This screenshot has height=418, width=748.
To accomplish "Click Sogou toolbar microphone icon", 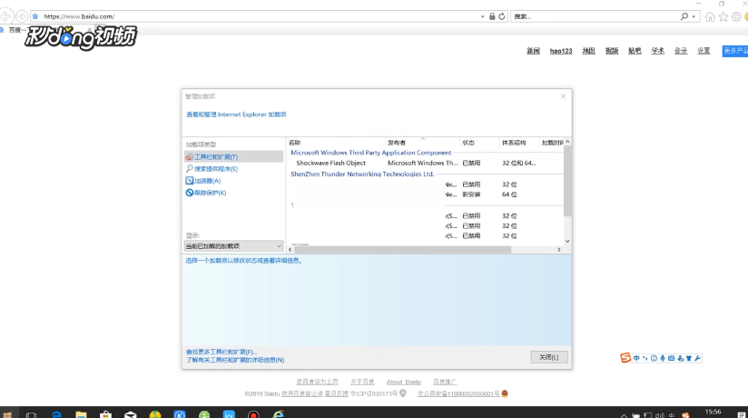I will click(663, 358).
